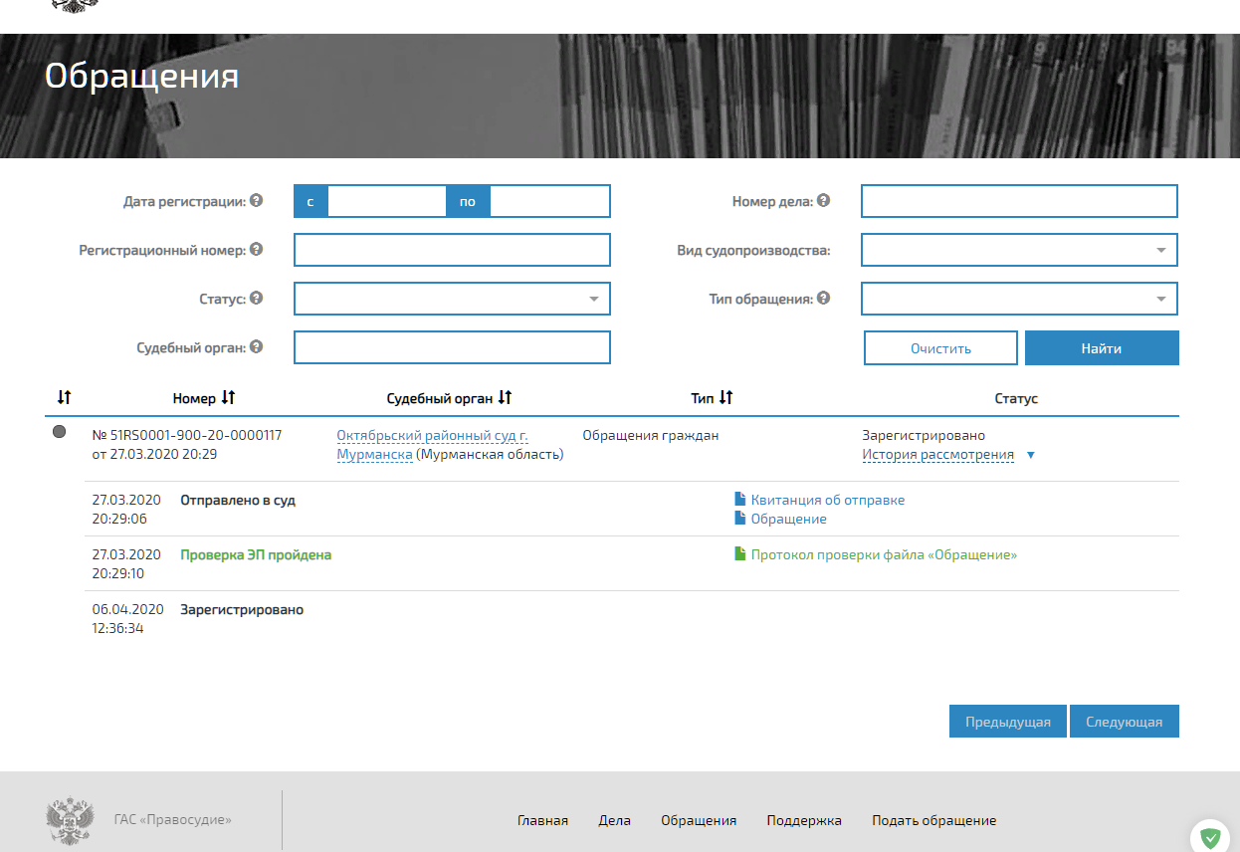
Task: Click help icon beside Статус label
Action: (x=256, y=298)
